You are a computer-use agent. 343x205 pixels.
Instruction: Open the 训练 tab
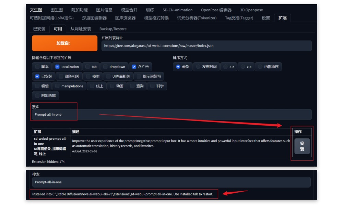(x=150, y=10)
